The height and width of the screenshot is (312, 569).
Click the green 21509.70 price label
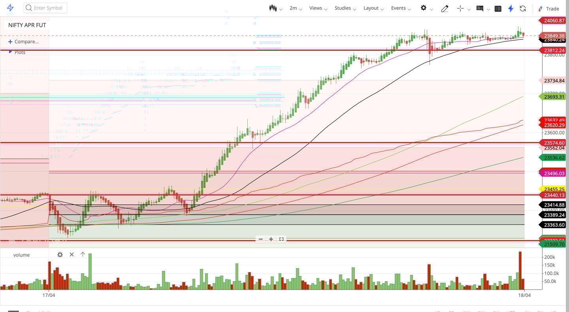[x=553, y=244]
